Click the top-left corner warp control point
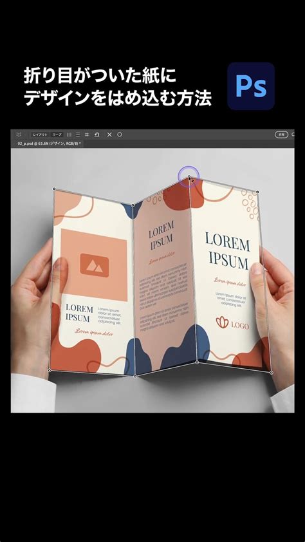 click(54, 189)
